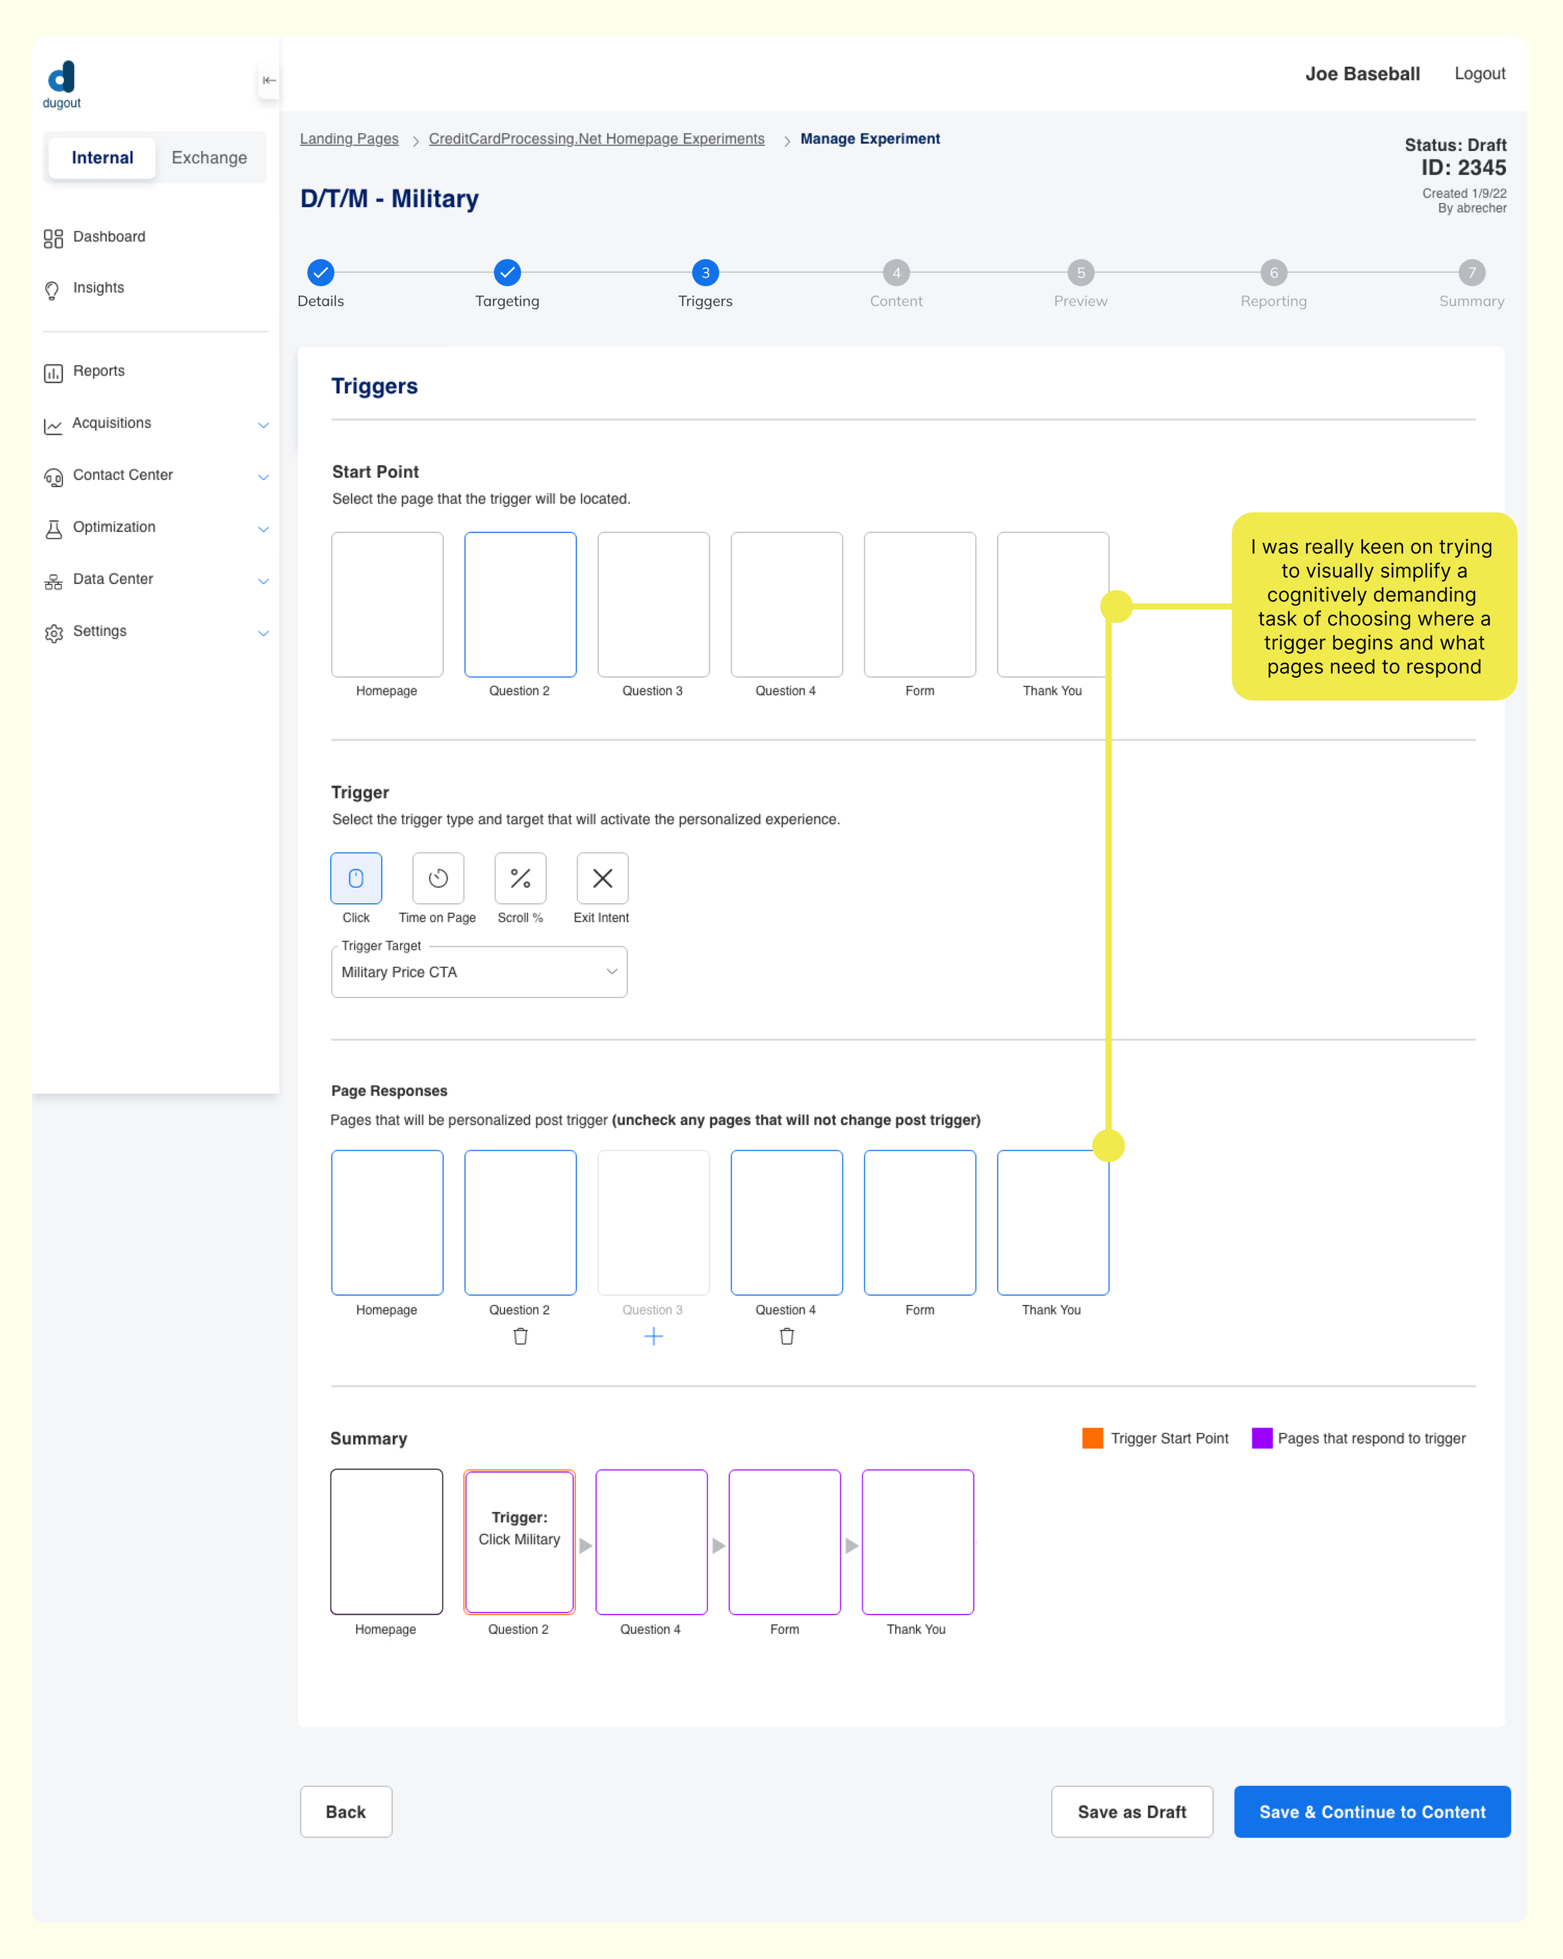The height and width of the screenshot is (1959, 1563).
Task: Select Homepage as trigger start point
Action: tap(387, 604)
